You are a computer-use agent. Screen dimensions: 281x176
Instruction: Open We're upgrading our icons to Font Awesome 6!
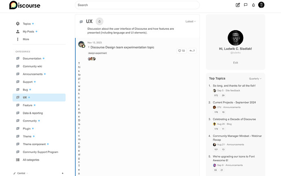[x=234, y=158]
